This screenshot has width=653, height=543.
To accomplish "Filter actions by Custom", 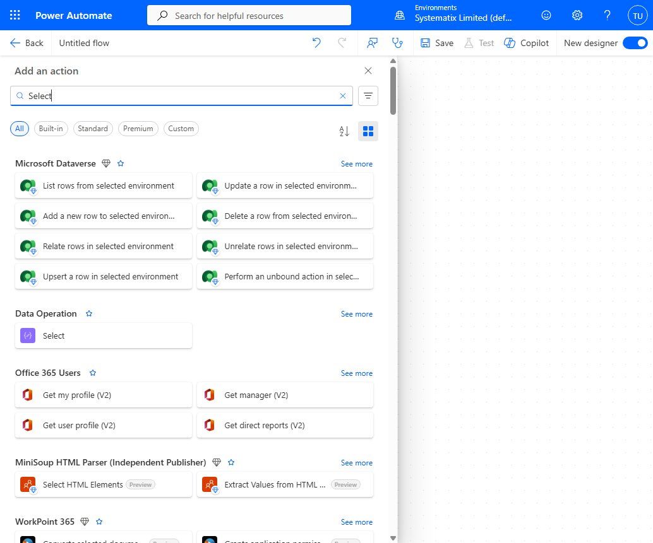I will 181,129.
